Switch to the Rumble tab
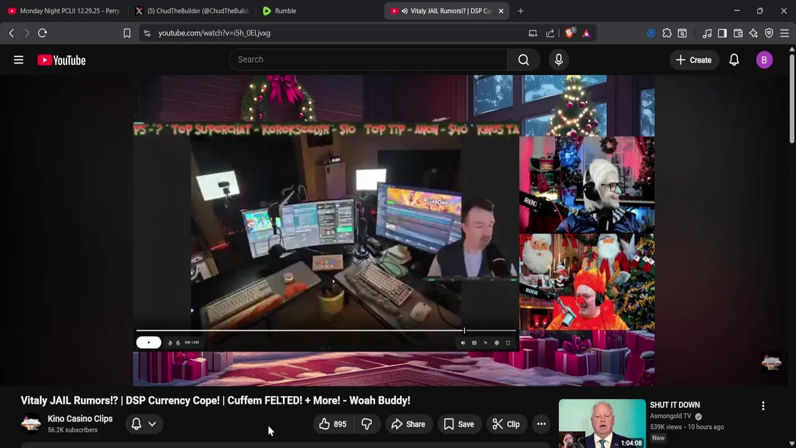 317,11
